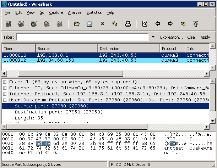
Task: Open the Statistics menu
Action: [94, 12]
